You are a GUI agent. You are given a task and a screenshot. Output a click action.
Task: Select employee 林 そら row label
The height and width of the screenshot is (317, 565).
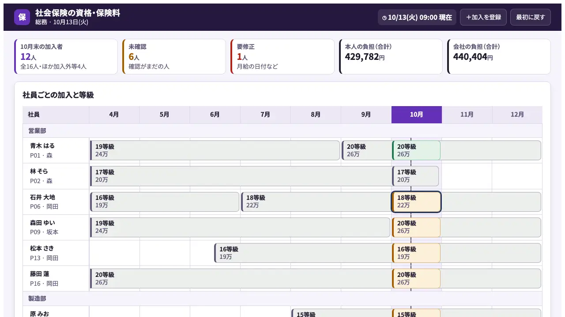pyautogui.click(x=56, y=176)
